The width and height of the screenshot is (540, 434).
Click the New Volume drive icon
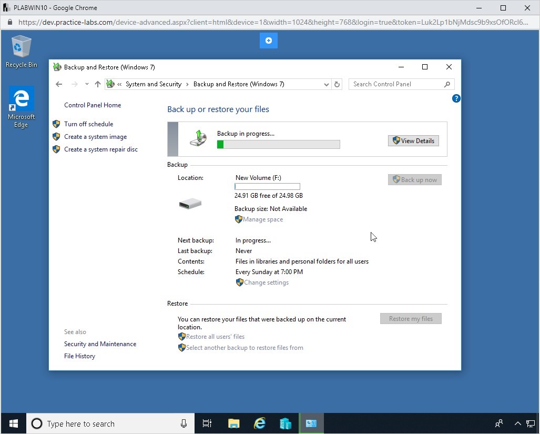point(190,204)
